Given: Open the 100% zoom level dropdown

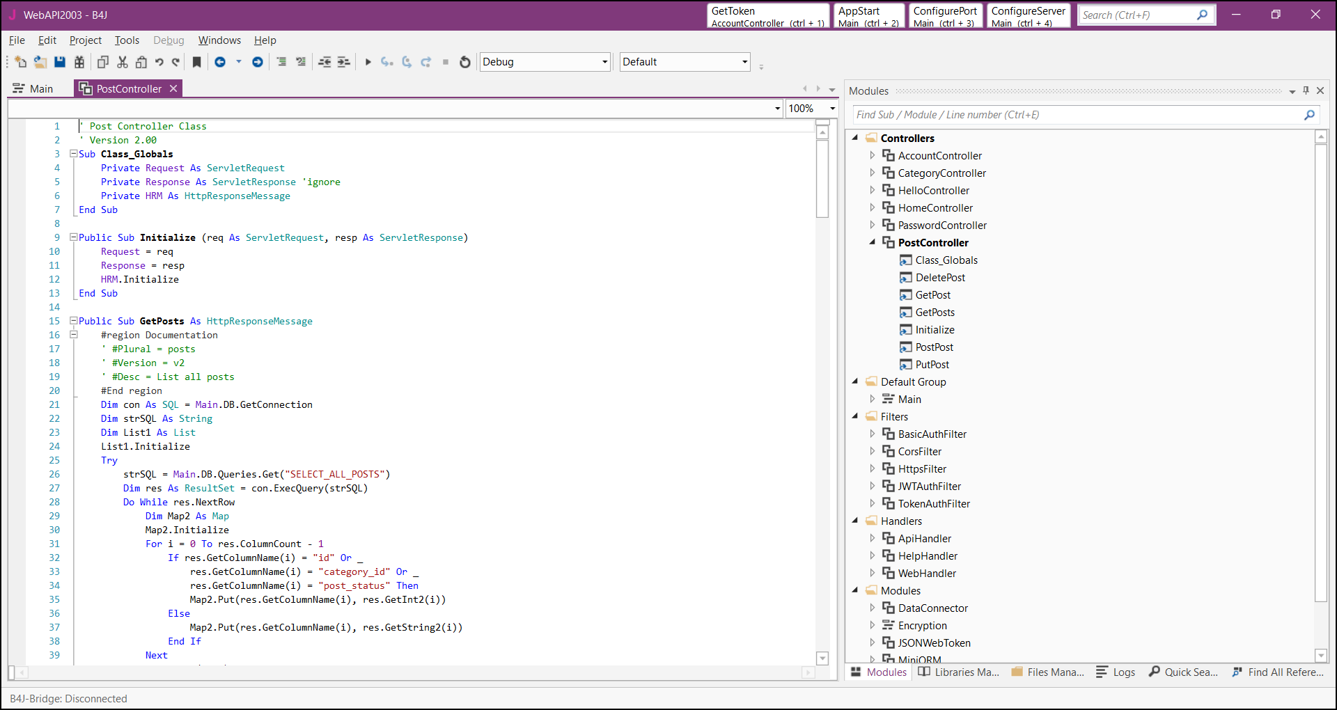Looking at the screenshot, I should pos(832,109).
